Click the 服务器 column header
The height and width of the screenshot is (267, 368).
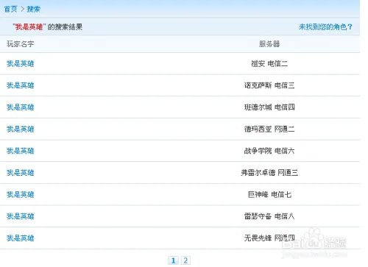coord(269,44)
